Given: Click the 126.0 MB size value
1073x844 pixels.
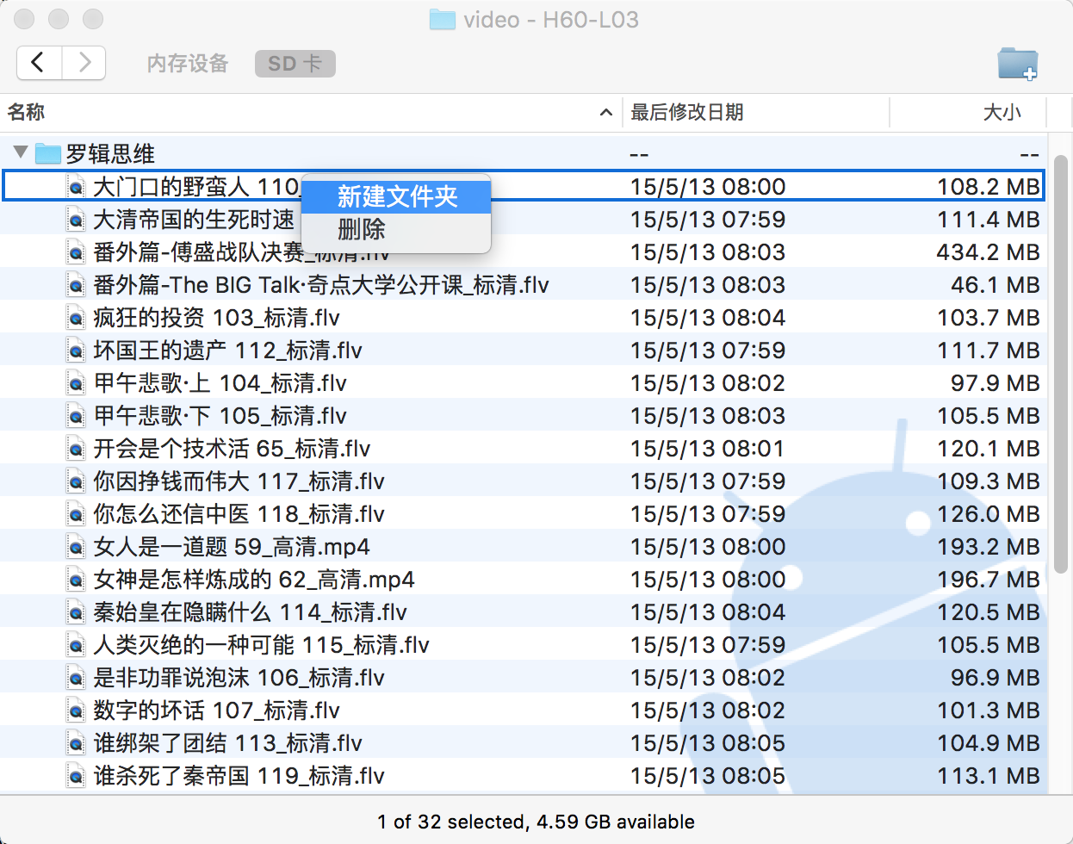Looking at the screenshot, I should (x=989, y=514).
